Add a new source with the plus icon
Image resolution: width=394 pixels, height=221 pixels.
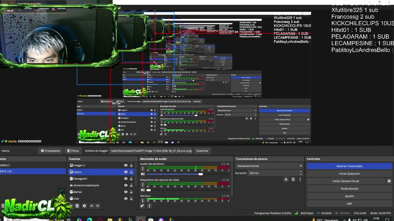71,206
